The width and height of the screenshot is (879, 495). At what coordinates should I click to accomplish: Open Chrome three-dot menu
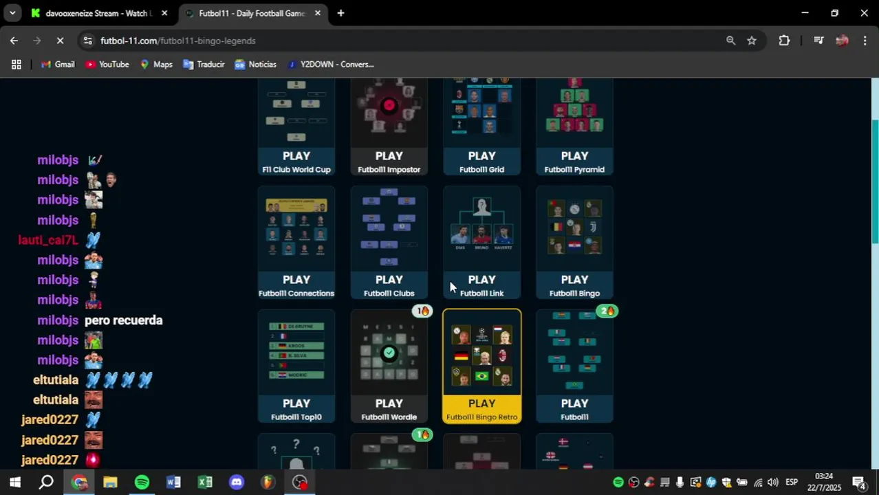[865, 41]
